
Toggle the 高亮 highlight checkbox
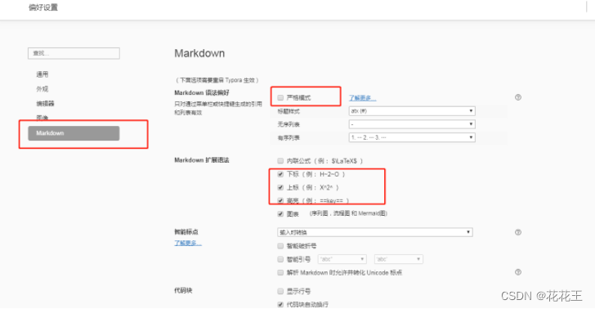280,200
